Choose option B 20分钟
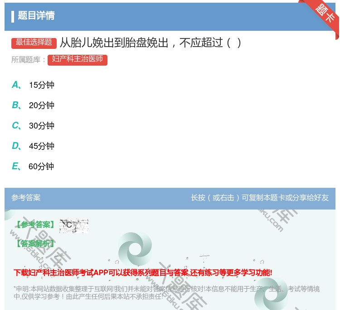Image resolution: width=340 pixels, height=310 pixels. (33, 105)
